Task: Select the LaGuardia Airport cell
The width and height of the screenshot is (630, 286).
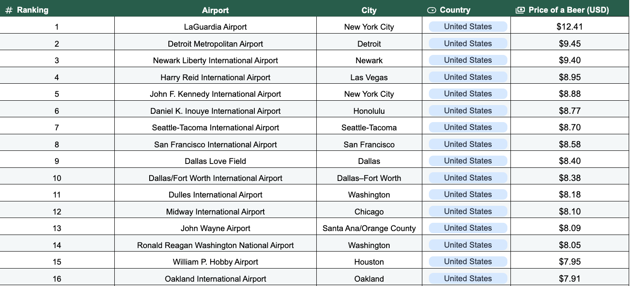Action: (x=215, y=27)
